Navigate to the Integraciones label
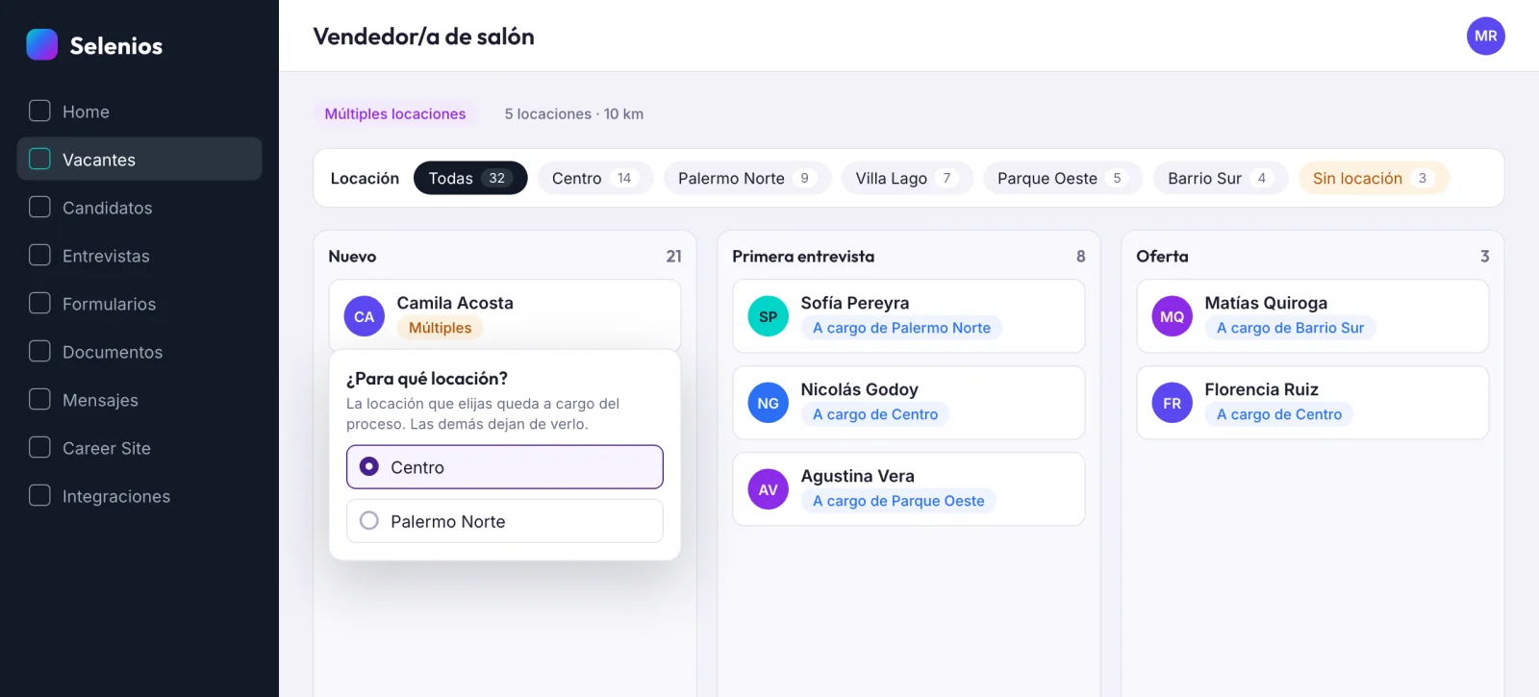 click(116, 496)
